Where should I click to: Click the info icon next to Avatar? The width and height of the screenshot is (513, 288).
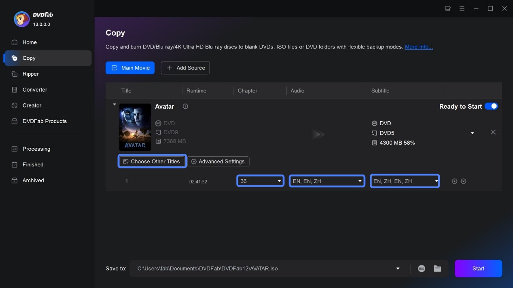185,106
